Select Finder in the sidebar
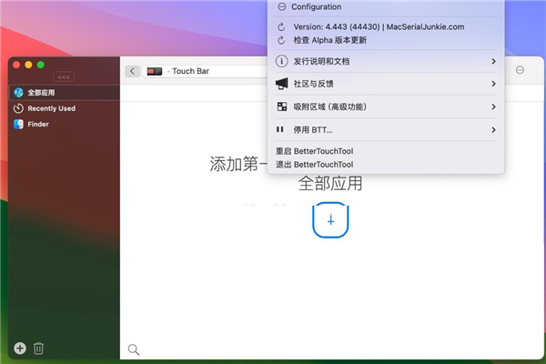Viewport: 546px width, 364px height. [x=65, y=124]
